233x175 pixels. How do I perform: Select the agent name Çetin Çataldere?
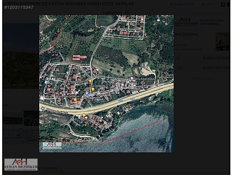tap(185, 34)
